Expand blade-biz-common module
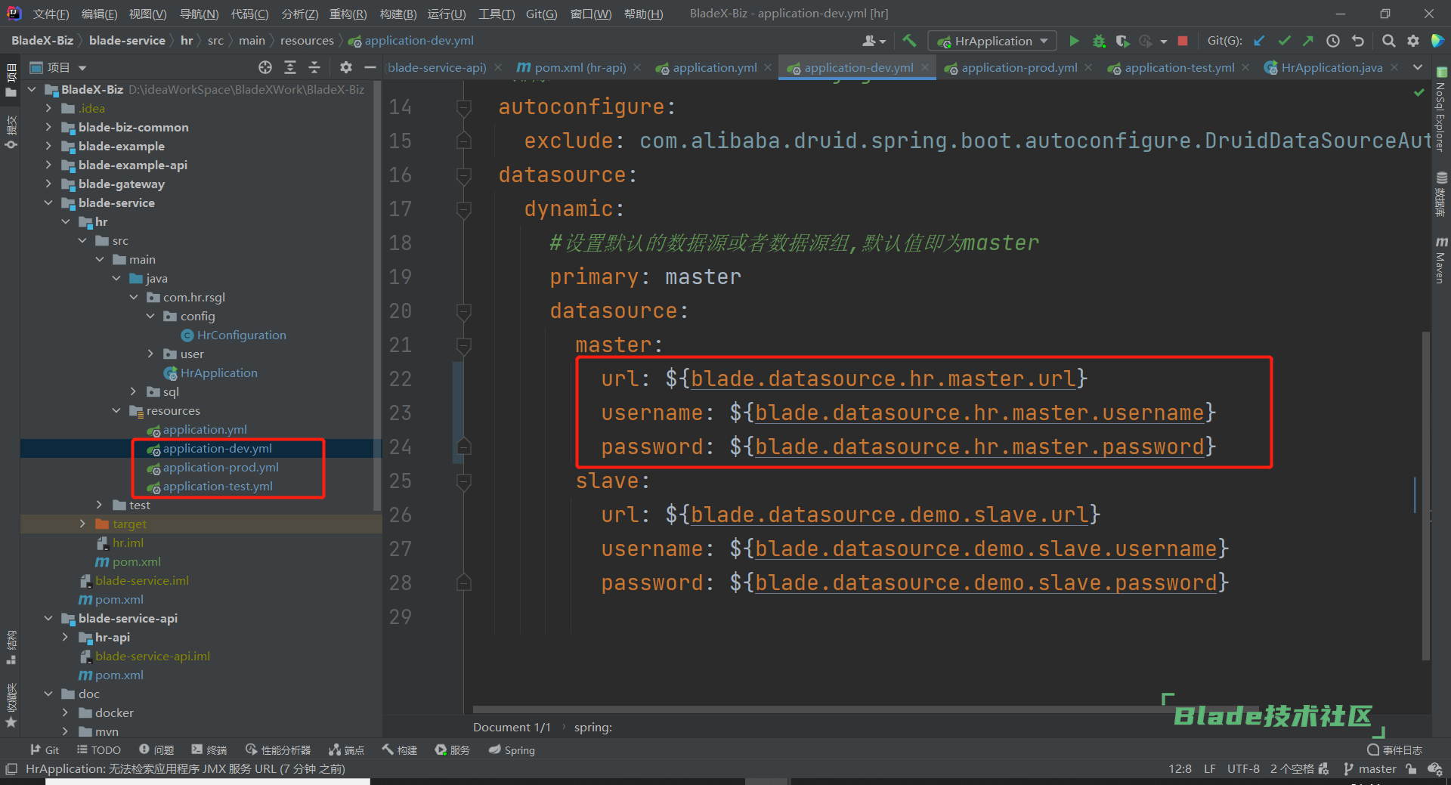This screenshot has width=1451, height=785. coord(48,127)
